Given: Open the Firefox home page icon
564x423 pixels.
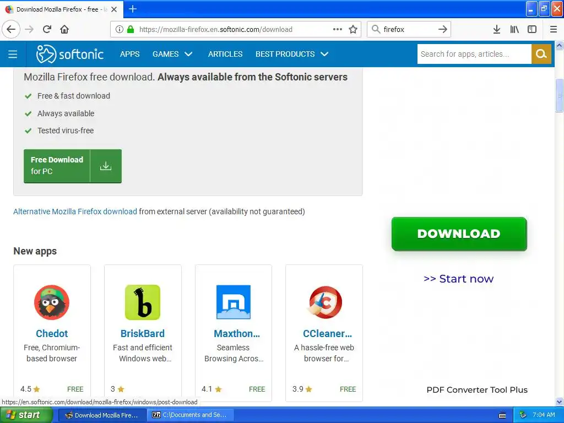Looking at the screenshot, I should tap(64, 30).
